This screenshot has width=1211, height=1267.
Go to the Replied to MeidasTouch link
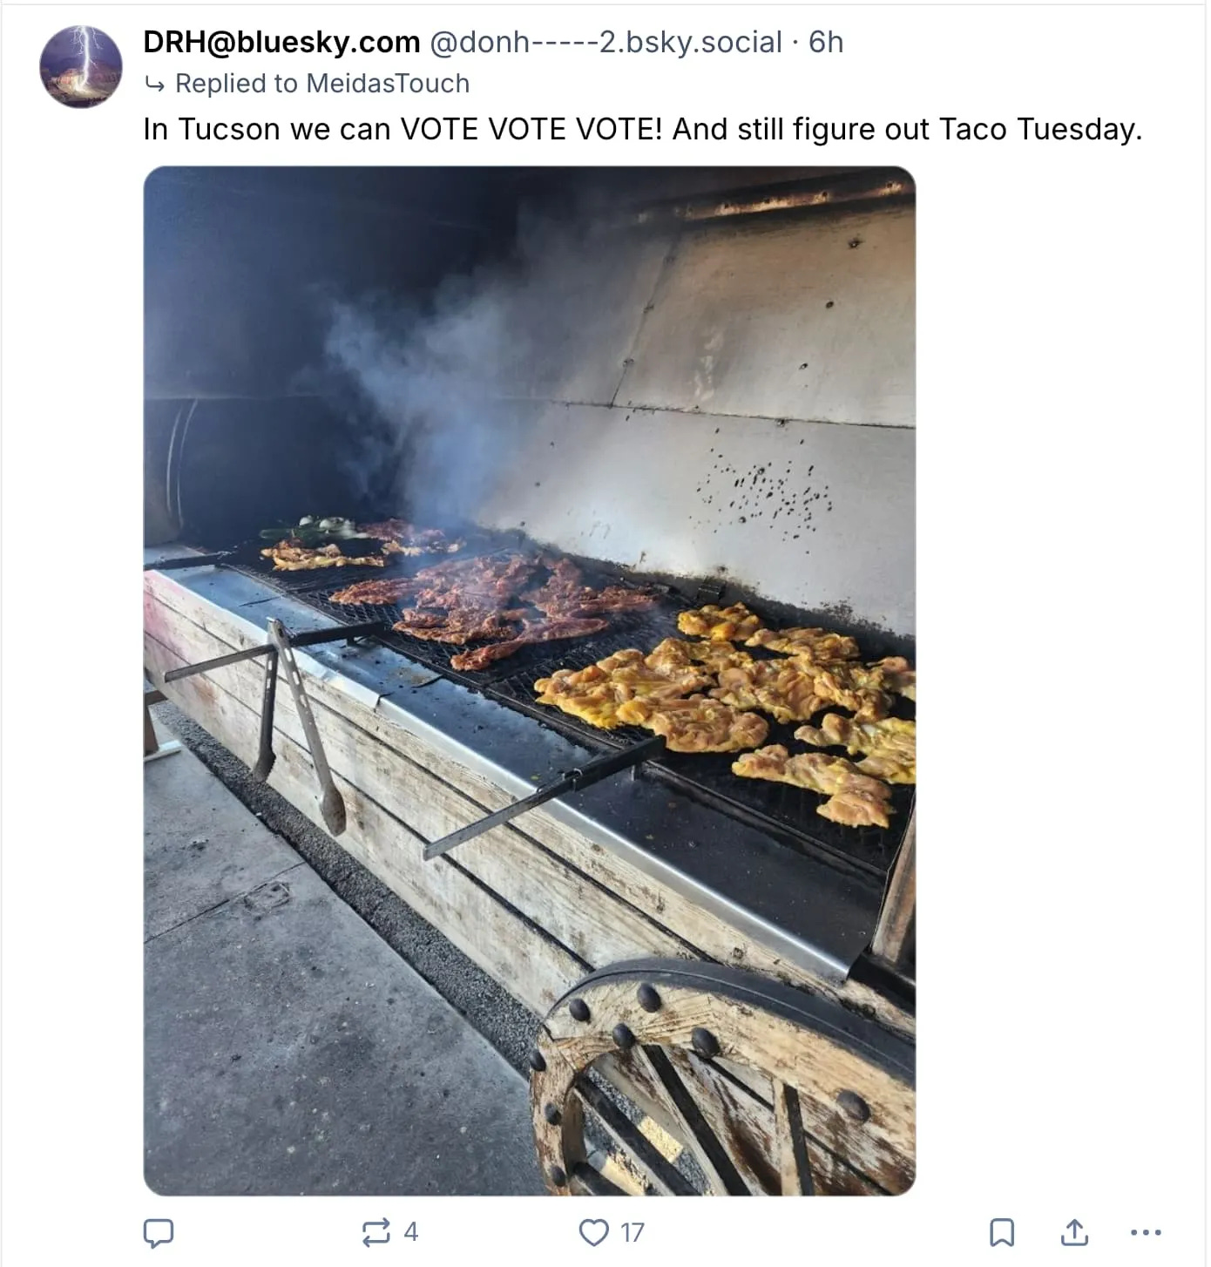tap(322, 84)
